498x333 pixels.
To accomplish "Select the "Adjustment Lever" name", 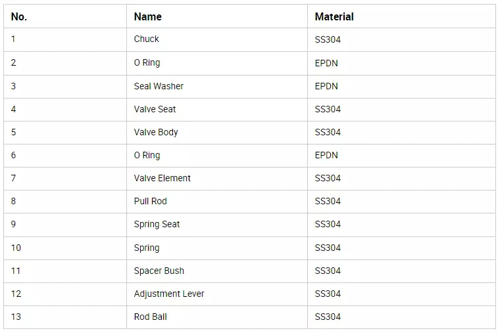I will 169,294.
